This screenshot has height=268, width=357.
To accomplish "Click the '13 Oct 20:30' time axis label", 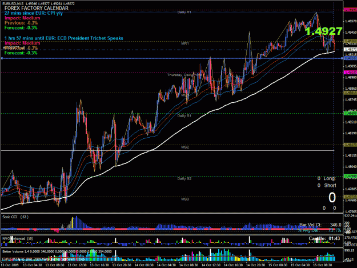I will coord(122,265).
